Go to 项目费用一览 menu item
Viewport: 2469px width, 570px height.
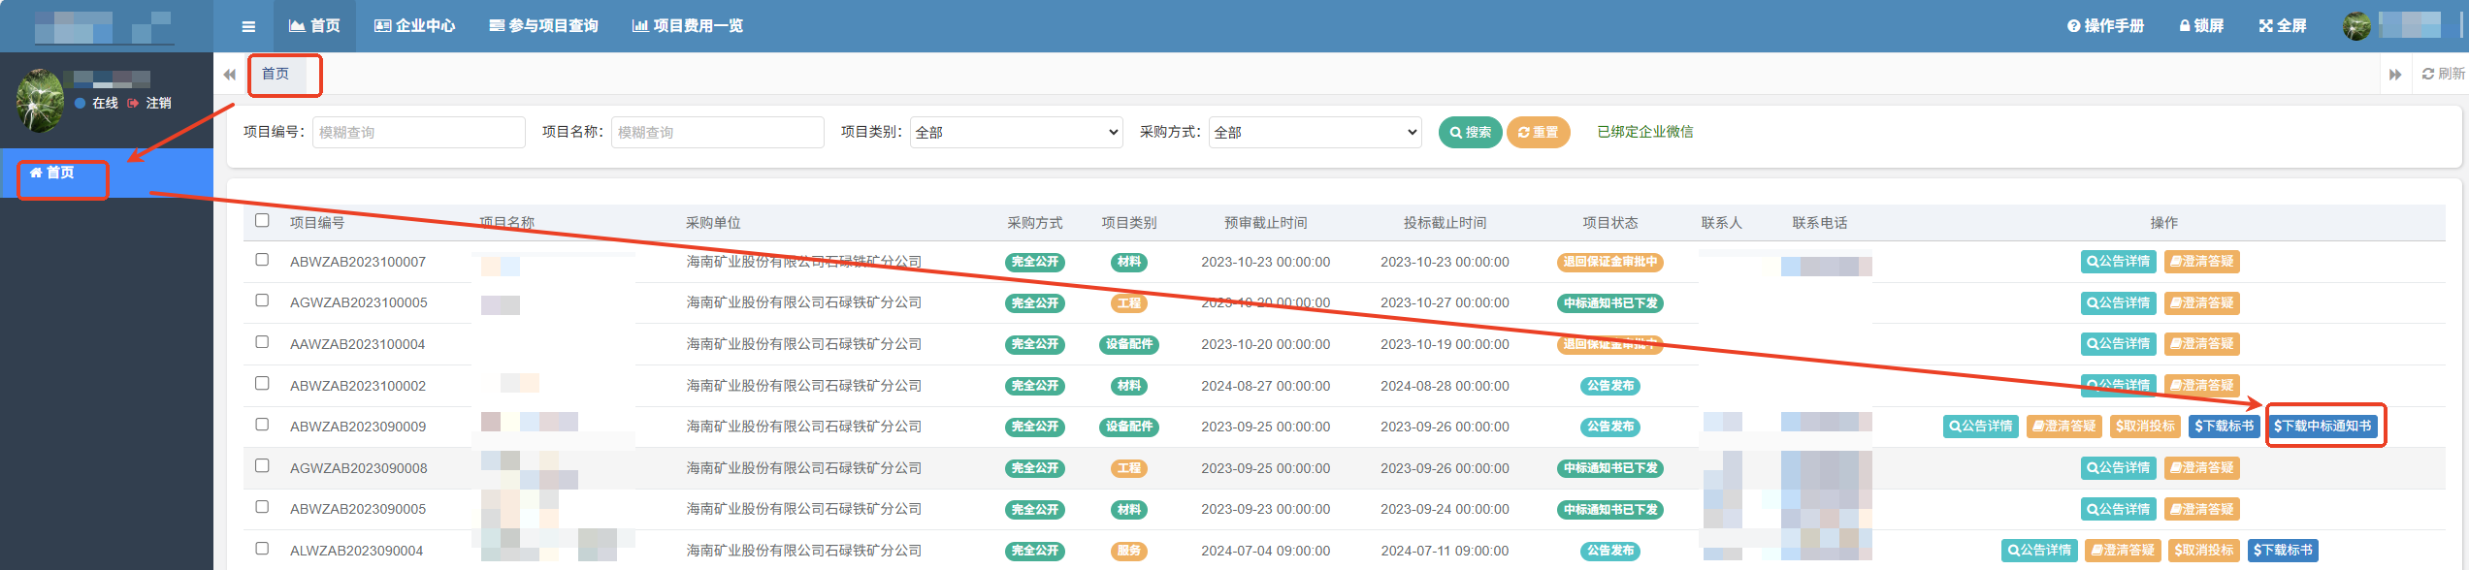pos(687,26)
